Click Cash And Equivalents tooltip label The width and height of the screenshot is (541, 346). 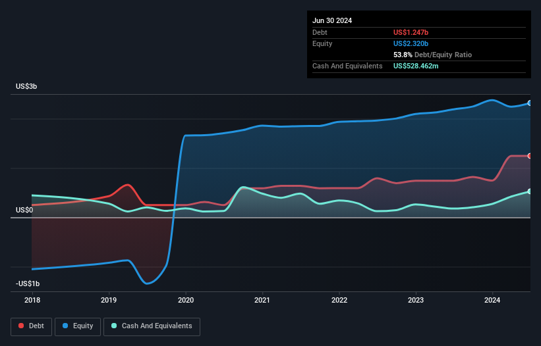[x=347, y=66]
